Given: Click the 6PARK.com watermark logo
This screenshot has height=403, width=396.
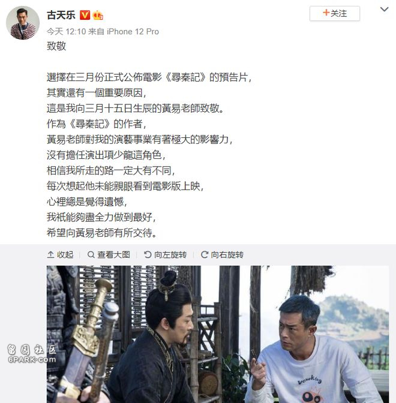Looking at the screenshot, I should (x=31, y=353).
